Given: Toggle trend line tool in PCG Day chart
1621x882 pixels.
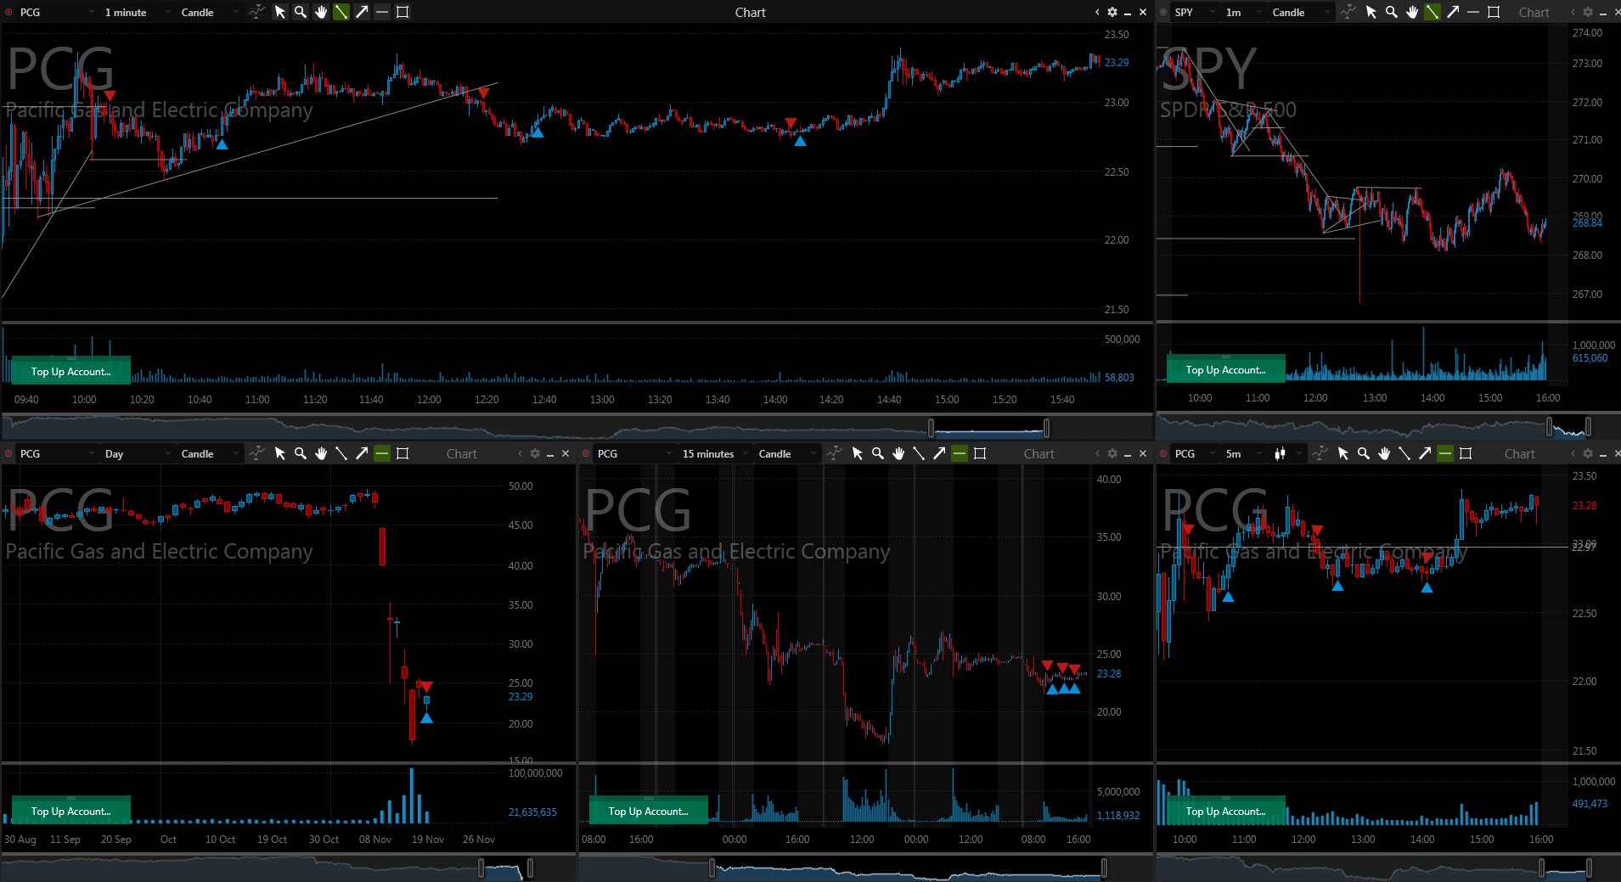Looking at the screenshot, I should click(x=341, y=453).
